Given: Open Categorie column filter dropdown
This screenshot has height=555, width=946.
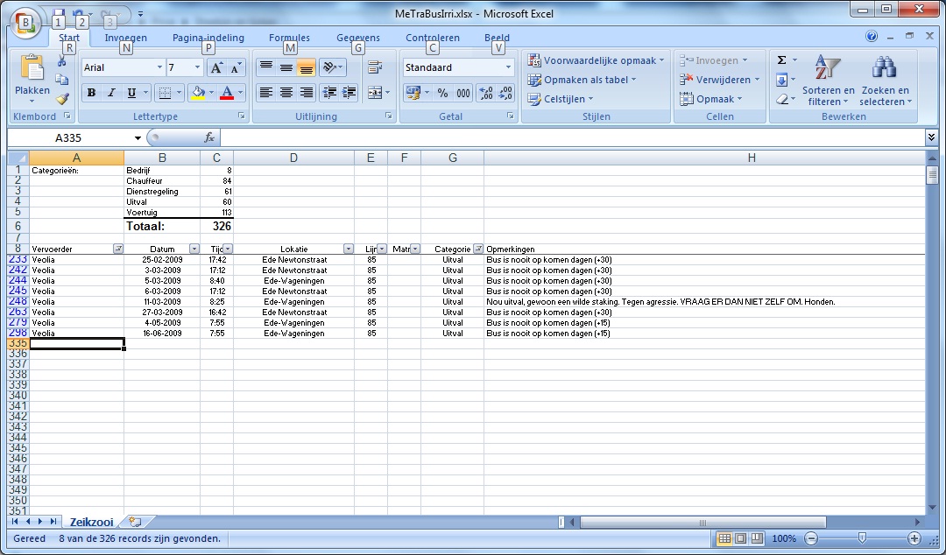Looking at the screenshot, I should click(478, 249).
